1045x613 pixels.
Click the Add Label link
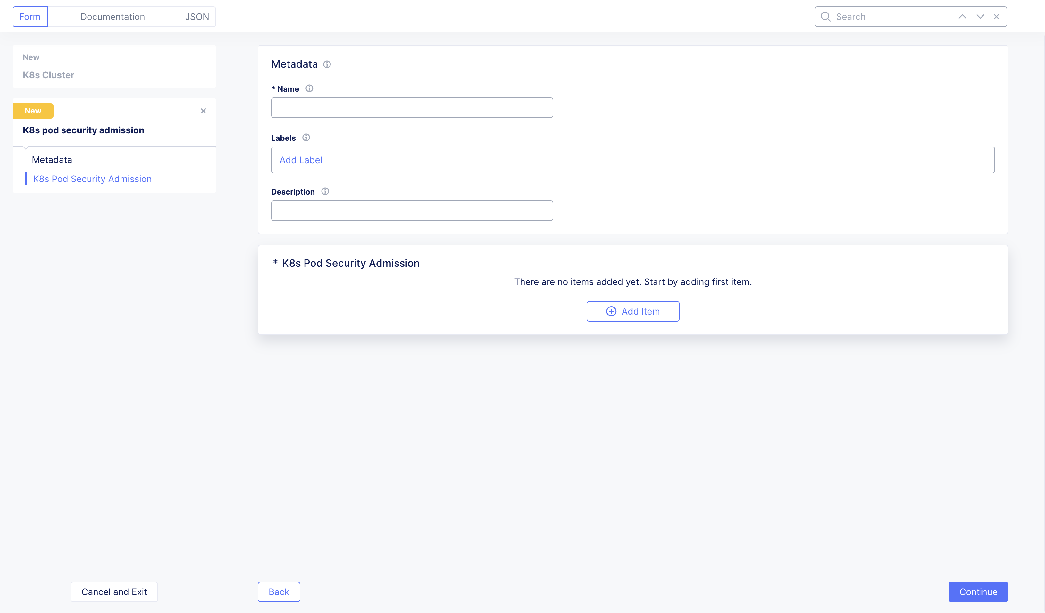click(301, 160)
